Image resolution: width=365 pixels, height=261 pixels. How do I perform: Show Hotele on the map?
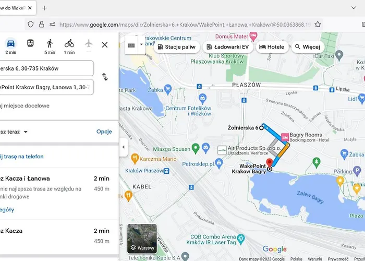pos(272,47)
